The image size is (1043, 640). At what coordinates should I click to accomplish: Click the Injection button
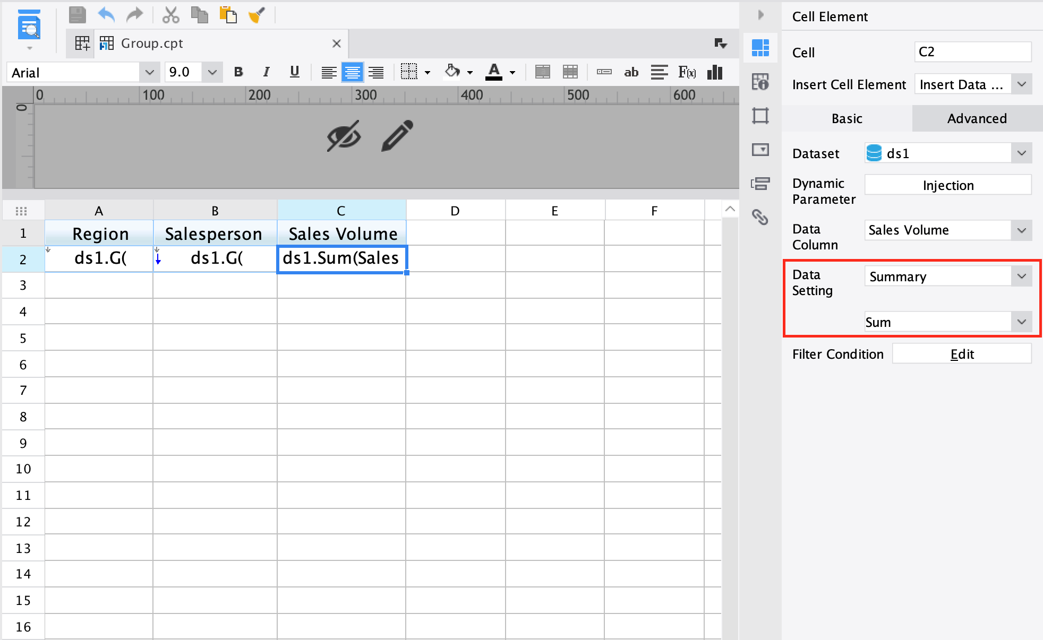tap(948, 185)
